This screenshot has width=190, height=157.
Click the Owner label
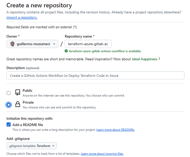tap(13, 36)
